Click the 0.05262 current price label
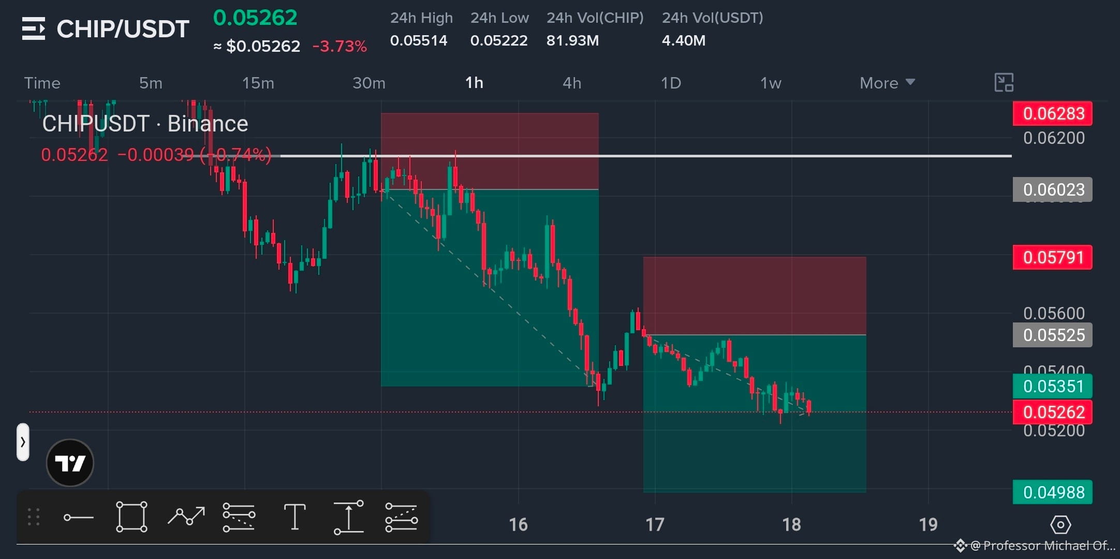1120x559 pixels. coord(1053,412)
